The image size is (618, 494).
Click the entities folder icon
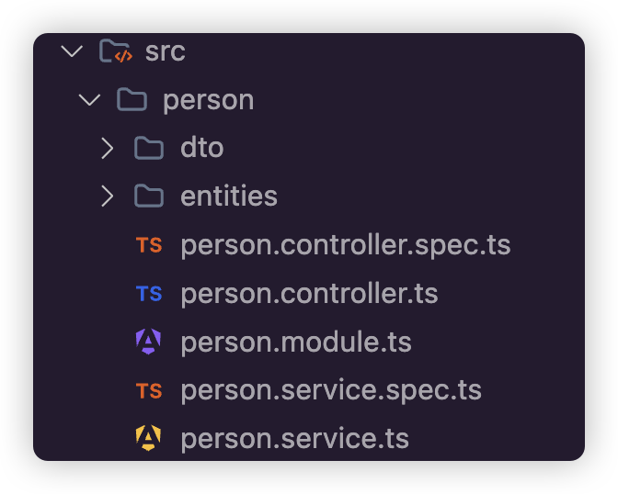pyautogui.click(x=149, y=196)
